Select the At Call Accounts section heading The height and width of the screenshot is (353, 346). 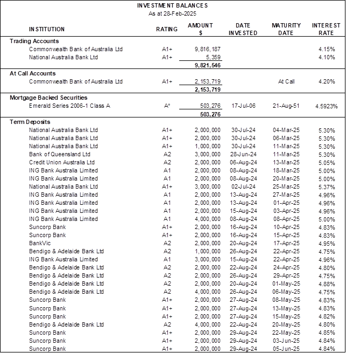click(33, 73)
